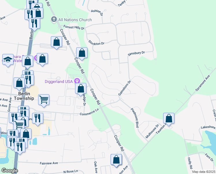The image size is (216, 174).
Task: Click the Piedmont Blvd street label
Action: coord(135,118)
